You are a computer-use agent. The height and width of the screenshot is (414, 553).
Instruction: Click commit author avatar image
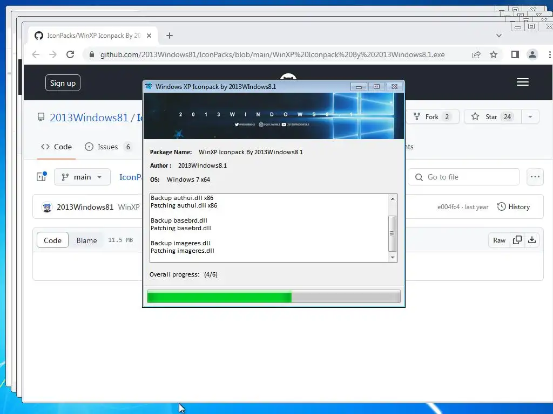pyautogui.click(x=47, y=207)
